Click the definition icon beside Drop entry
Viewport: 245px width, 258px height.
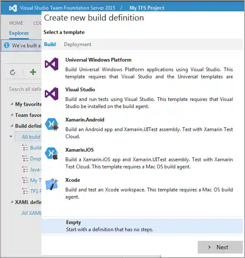(25, 158)
